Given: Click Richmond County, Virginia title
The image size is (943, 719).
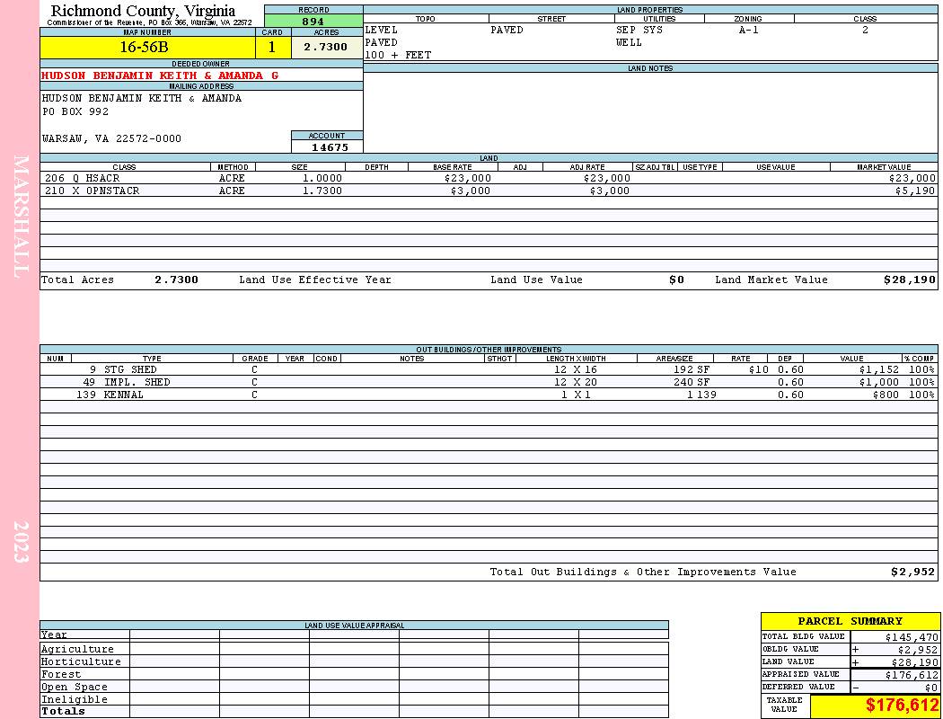Looking at the screenshot, I should tap(143, 11).
